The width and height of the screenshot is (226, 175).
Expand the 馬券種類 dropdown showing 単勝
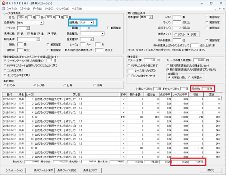click(x=151, y=17)
